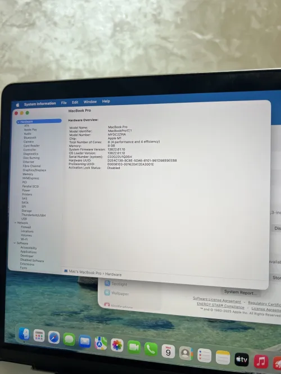
Task: Open the Regulatory Certification link
Action: [264, 304]
